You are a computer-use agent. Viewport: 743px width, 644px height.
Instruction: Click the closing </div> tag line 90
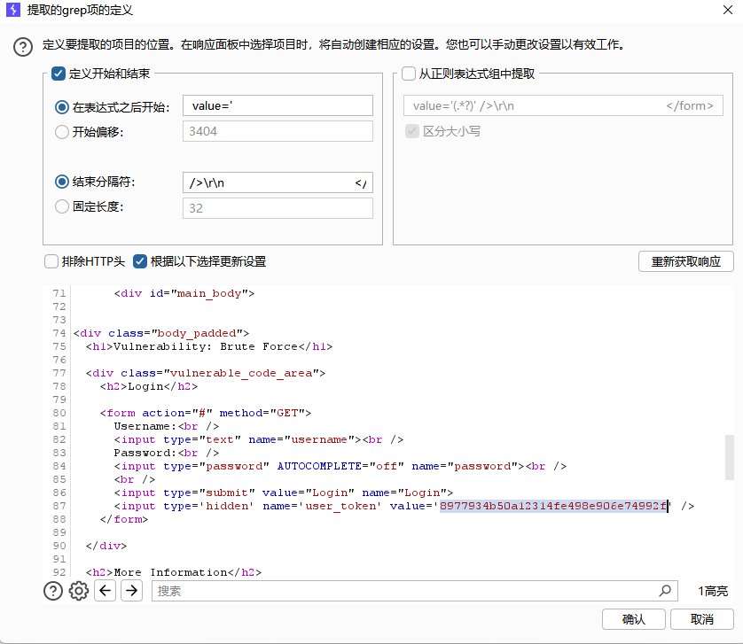point(106,546)
